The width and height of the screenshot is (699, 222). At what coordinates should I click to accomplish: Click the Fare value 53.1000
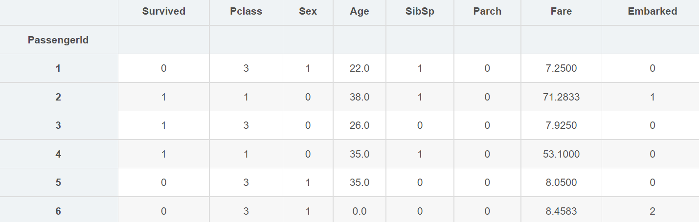(x=561, y=154)
